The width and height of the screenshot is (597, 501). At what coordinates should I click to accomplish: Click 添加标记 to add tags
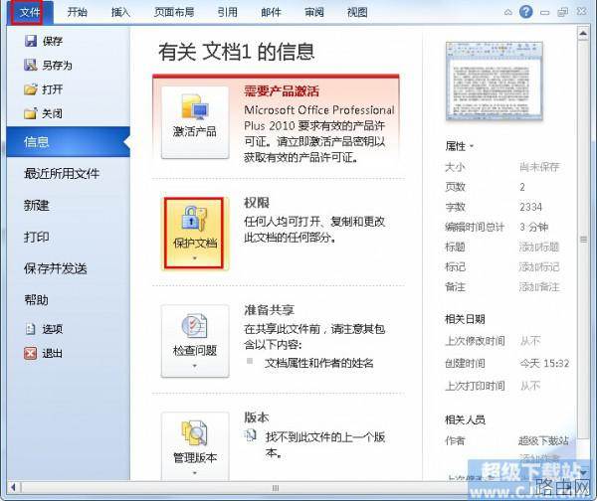539,267
